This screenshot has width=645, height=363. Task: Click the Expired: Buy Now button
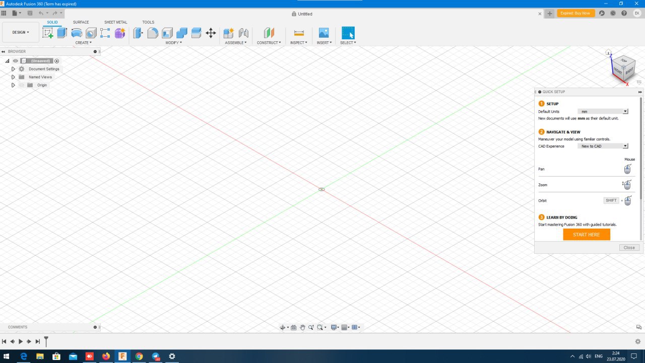(575, 13)
